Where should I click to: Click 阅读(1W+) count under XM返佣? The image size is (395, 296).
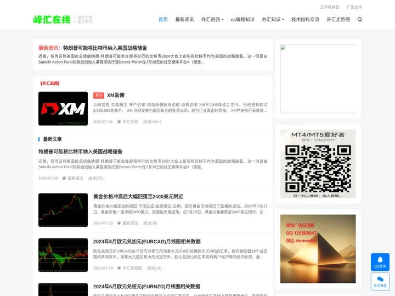pyautogui.click(x=152, y=122)
